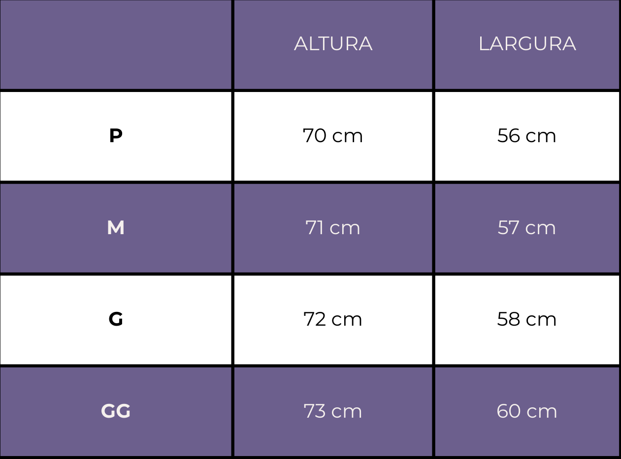Click the LARGURA column header

(x=527, y=44)
